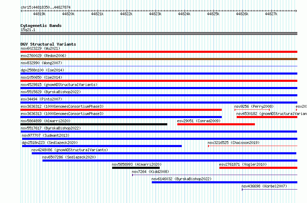The image size is (307, 203).
Task: Open nsv3216525 (Chaisson2019) variant label
Action: (234, 143)
